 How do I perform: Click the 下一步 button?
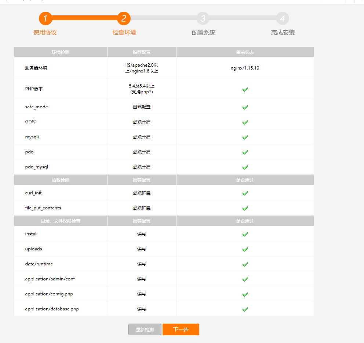click(181, 329)
